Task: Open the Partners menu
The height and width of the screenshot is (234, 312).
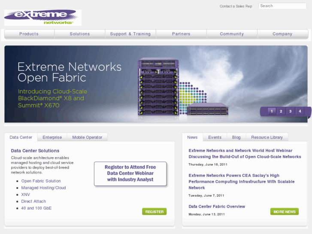Action: (x=181, y=34)
